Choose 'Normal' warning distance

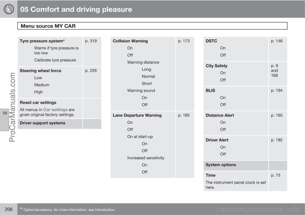click(148, 76)
